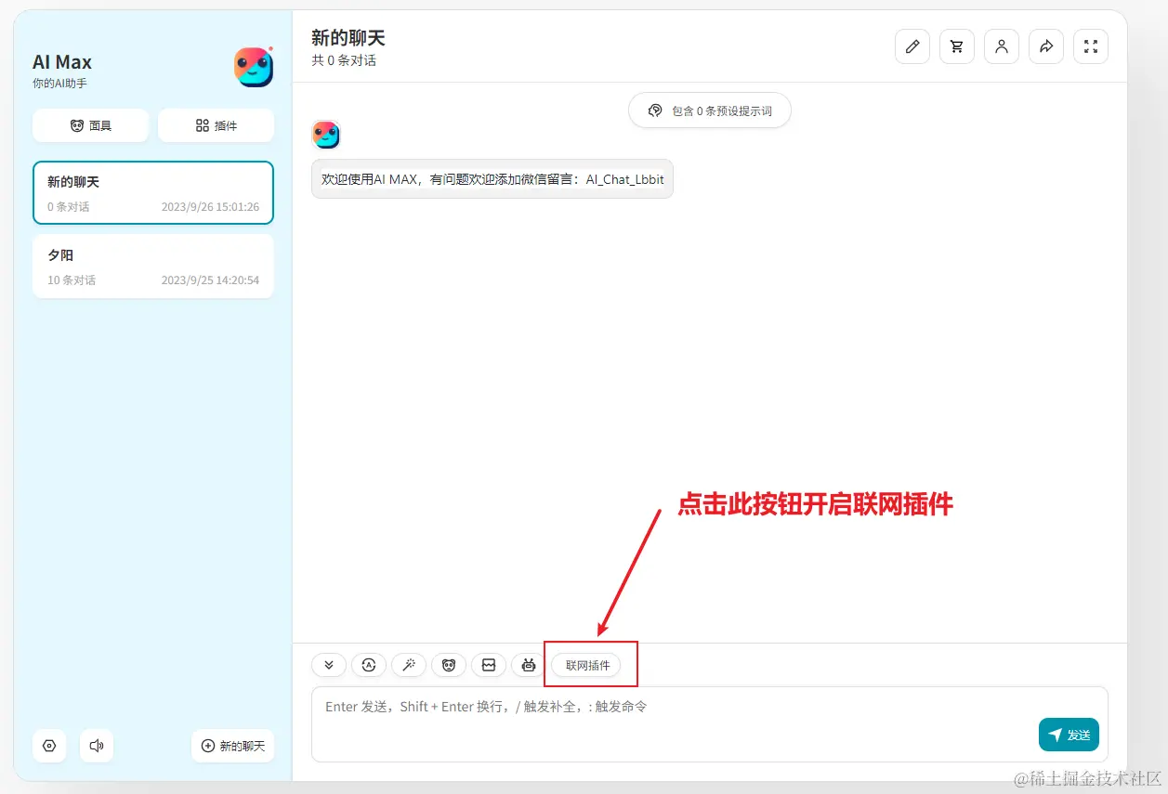Start a 新的聊天 new chat

click(232, 746)
